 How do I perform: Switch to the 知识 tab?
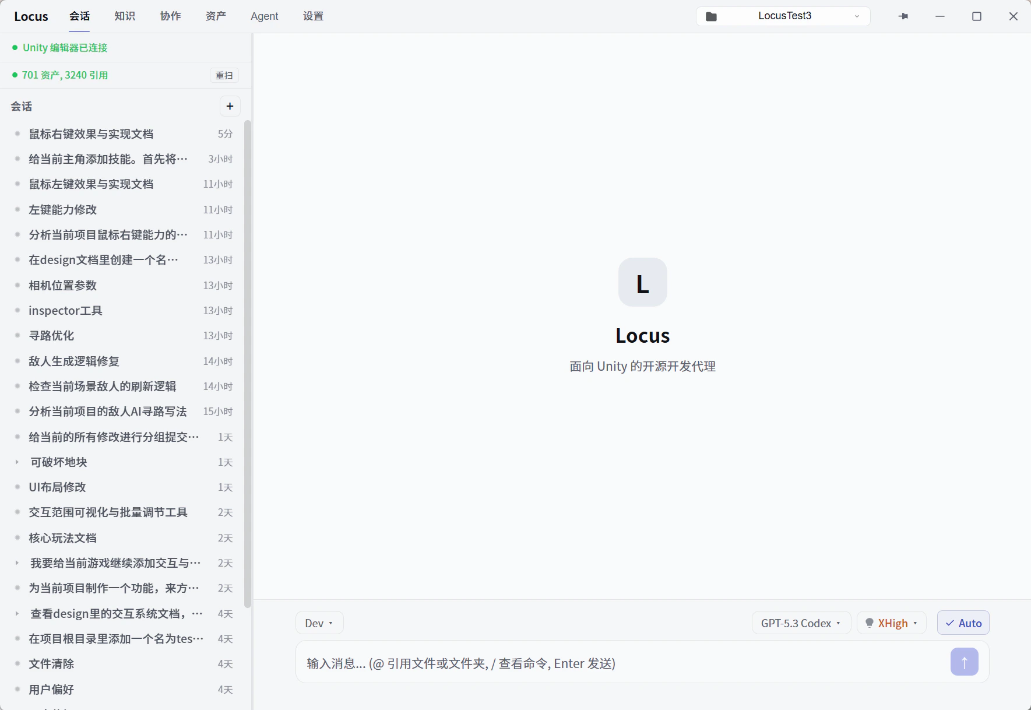125,16
